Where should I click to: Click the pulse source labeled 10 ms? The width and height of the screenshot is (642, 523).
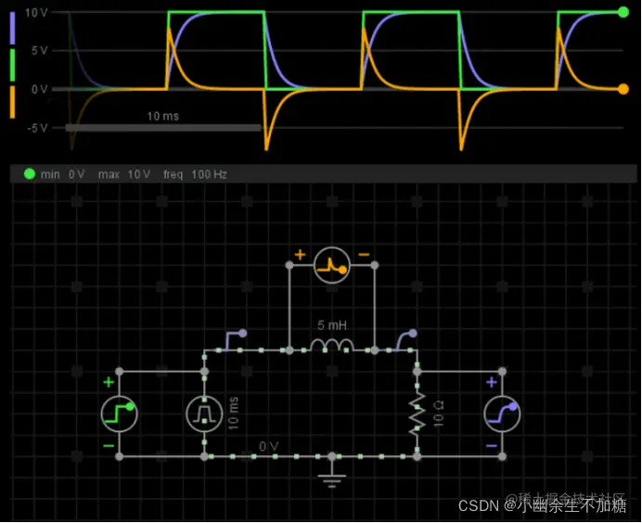point(204,414)
